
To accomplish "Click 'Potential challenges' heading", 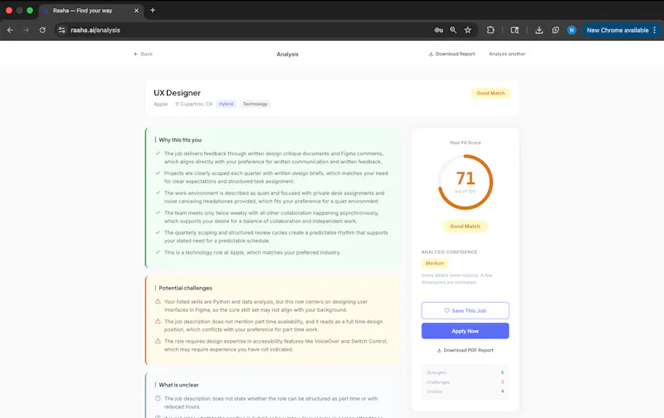I will pos(185,288).
